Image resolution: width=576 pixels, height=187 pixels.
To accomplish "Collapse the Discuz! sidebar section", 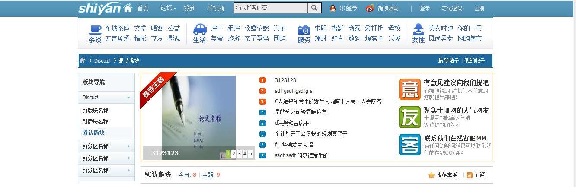I will click(x=128, y=98).
